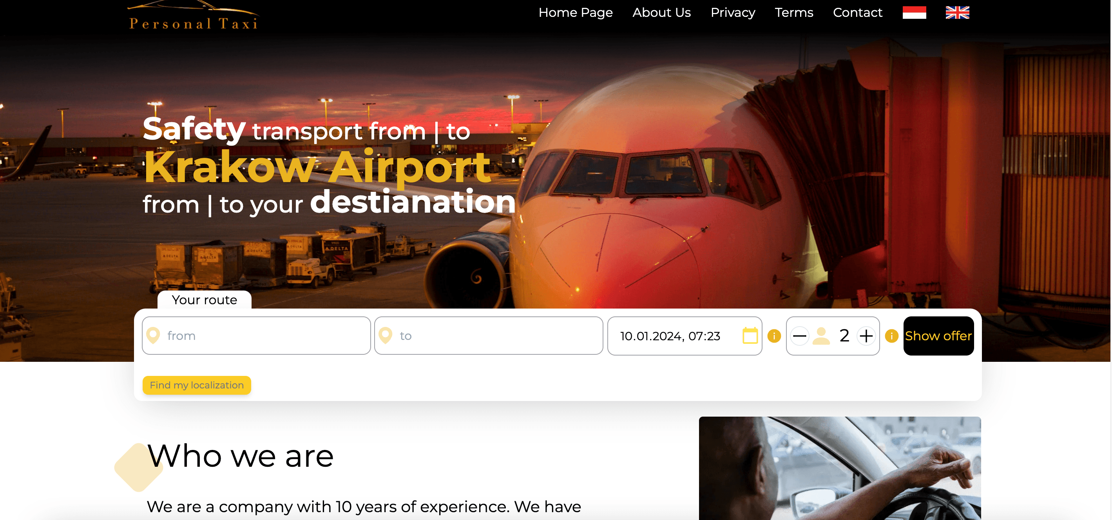
Task: Increase passenger count with plus button
Action: point(866,336)
